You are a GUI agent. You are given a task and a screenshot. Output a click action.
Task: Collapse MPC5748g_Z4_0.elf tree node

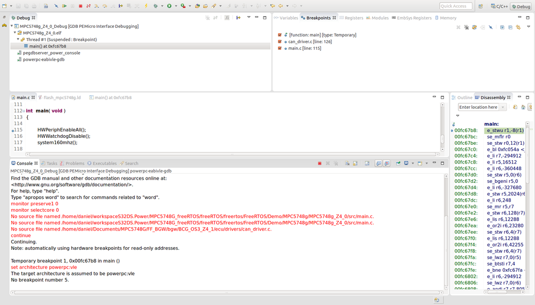tap(15, 33)
